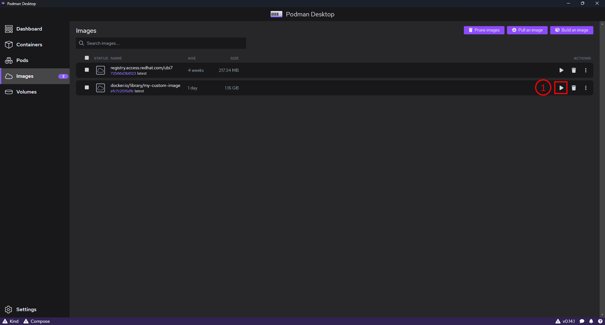
Task: Click the NAME column header
Action: (x=116, y=58)
